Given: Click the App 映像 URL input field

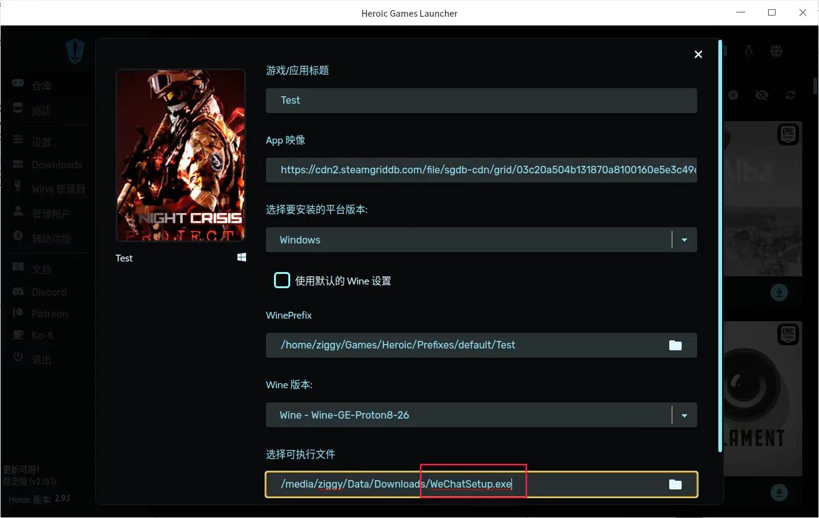Looking at the screenshot, I should click(x=481, y=170).
